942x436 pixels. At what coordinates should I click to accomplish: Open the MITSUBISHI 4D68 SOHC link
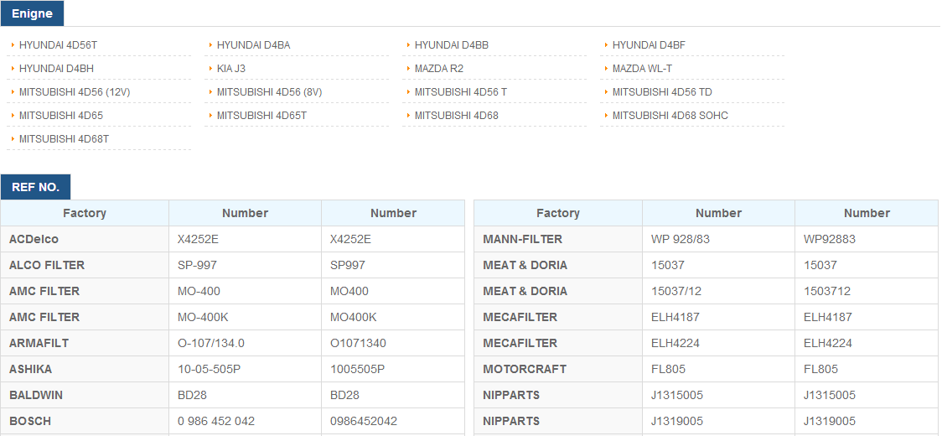coord(670,116)
